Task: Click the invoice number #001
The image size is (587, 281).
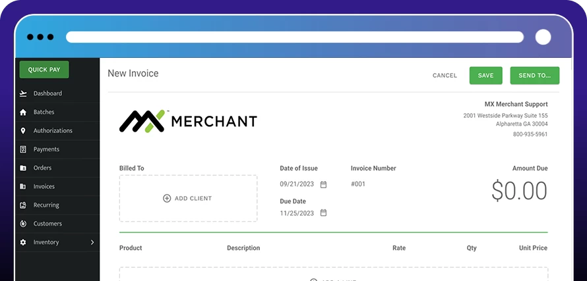Action: coord(358,184)
